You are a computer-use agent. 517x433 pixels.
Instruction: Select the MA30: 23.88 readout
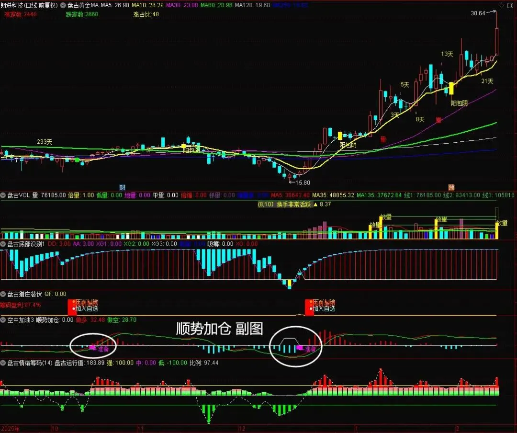pyautogui.click(x=182, y=5)
